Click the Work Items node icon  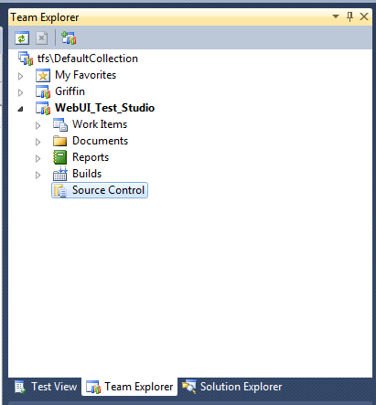tap(60, 124)
